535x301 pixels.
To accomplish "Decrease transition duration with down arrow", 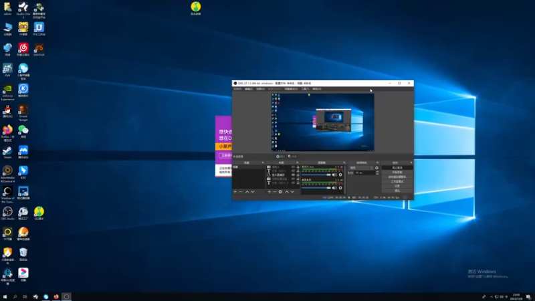I will [x=377, y=174].
